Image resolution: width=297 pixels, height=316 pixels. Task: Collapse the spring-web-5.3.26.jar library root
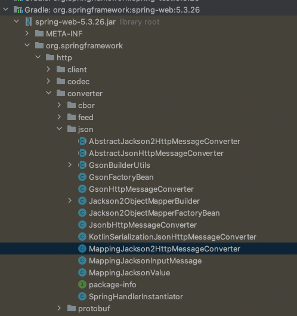tap(17, 21)
